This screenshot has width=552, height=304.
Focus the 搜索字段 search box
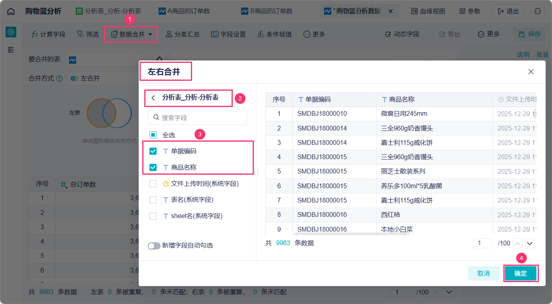pyautogui.click(x=197, y=118)
